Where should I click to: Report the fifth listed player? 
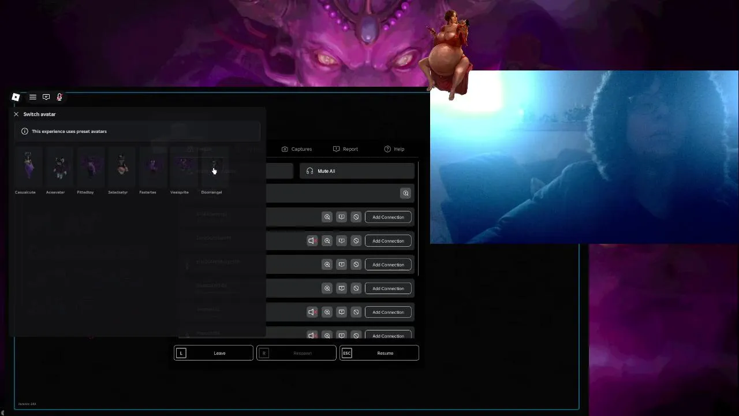(x=342, y=312)
